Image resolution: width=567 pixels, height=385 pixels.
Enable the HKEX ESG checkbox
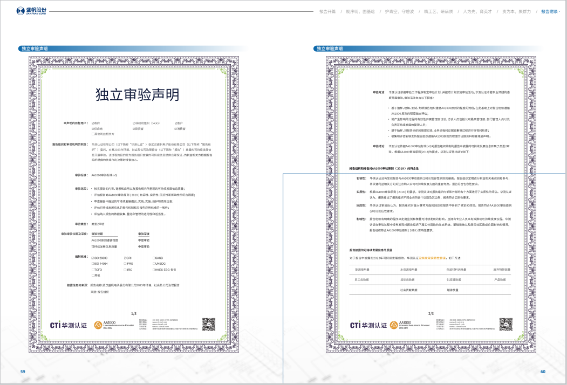[x=154, y=269]
